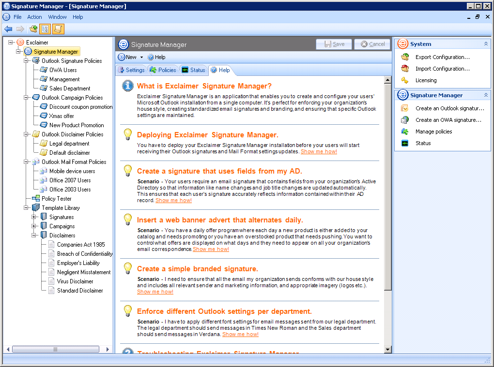Click the Manage policies icon
The height and width of the screenshot is (367, 494).
[x=405, y=132]
